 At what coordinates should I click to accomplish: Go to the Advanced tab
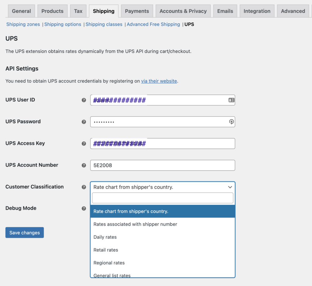[x=293, y=11]
